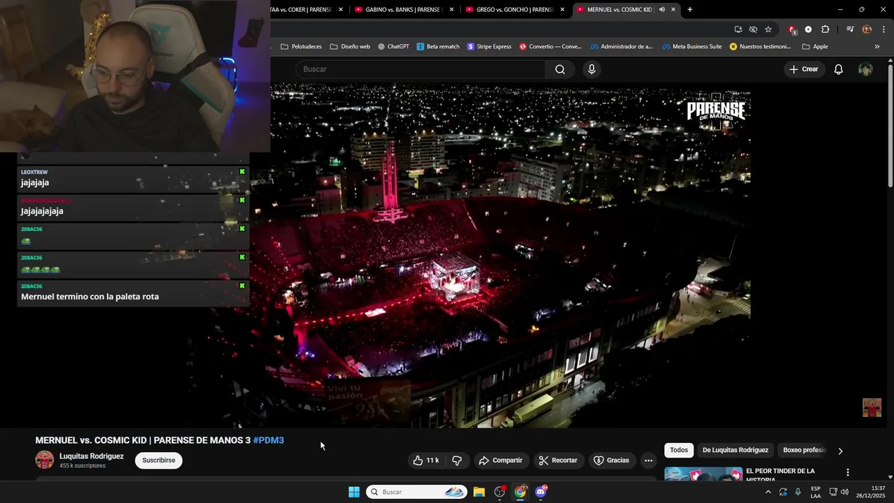This screenshot has width=894, height=503.
Task: Click the Luquitas Rodriguez channel avatar
Action: (45, 460)
